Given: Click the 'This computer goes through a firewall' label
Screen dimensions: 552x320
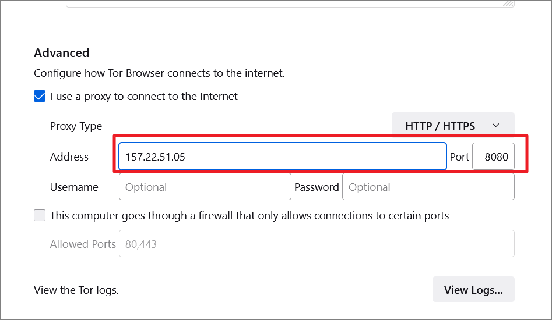Looking at the screenshot, I should [249, 215].
